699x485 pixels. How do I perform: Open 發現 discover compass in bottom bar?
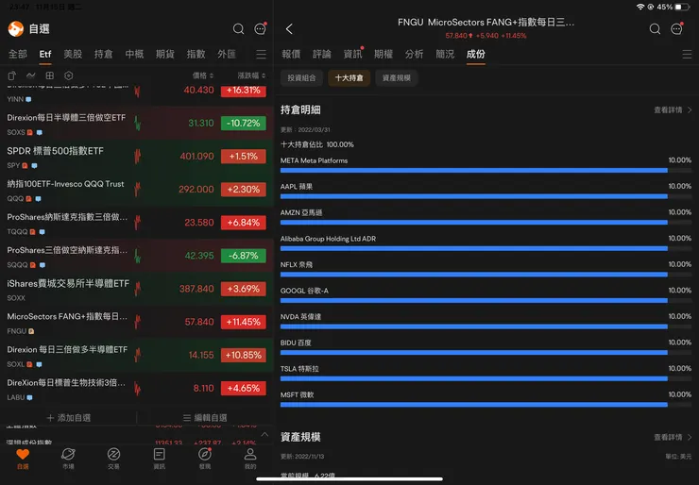205,459
